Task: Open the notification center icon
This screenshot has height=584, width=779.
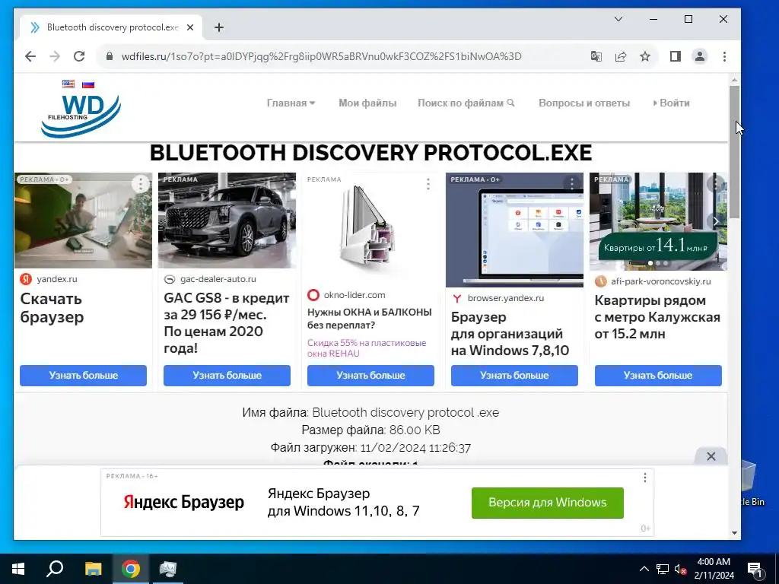Action: (x=755, y=569)
